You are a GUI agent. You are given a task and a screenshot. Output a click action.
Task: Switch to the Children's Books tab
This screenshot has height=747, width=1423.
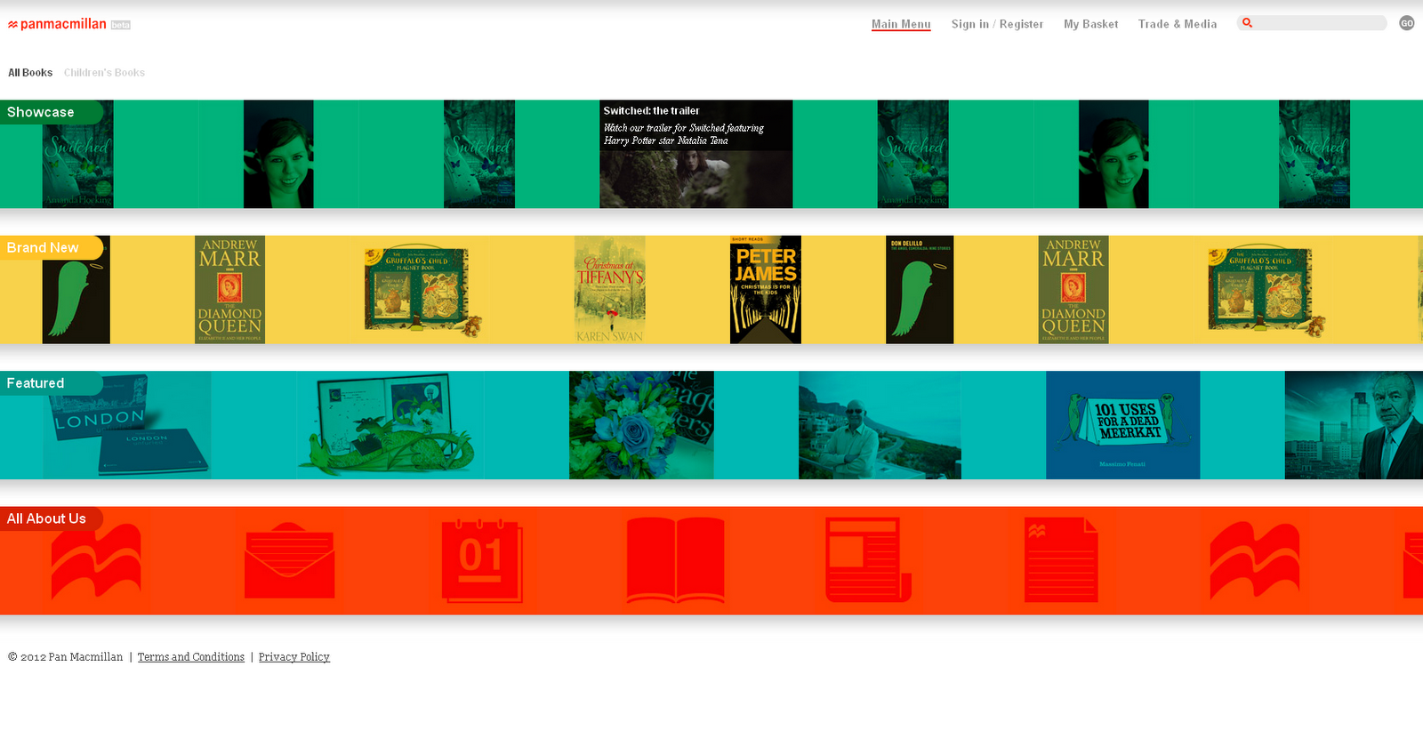[104, 73]
